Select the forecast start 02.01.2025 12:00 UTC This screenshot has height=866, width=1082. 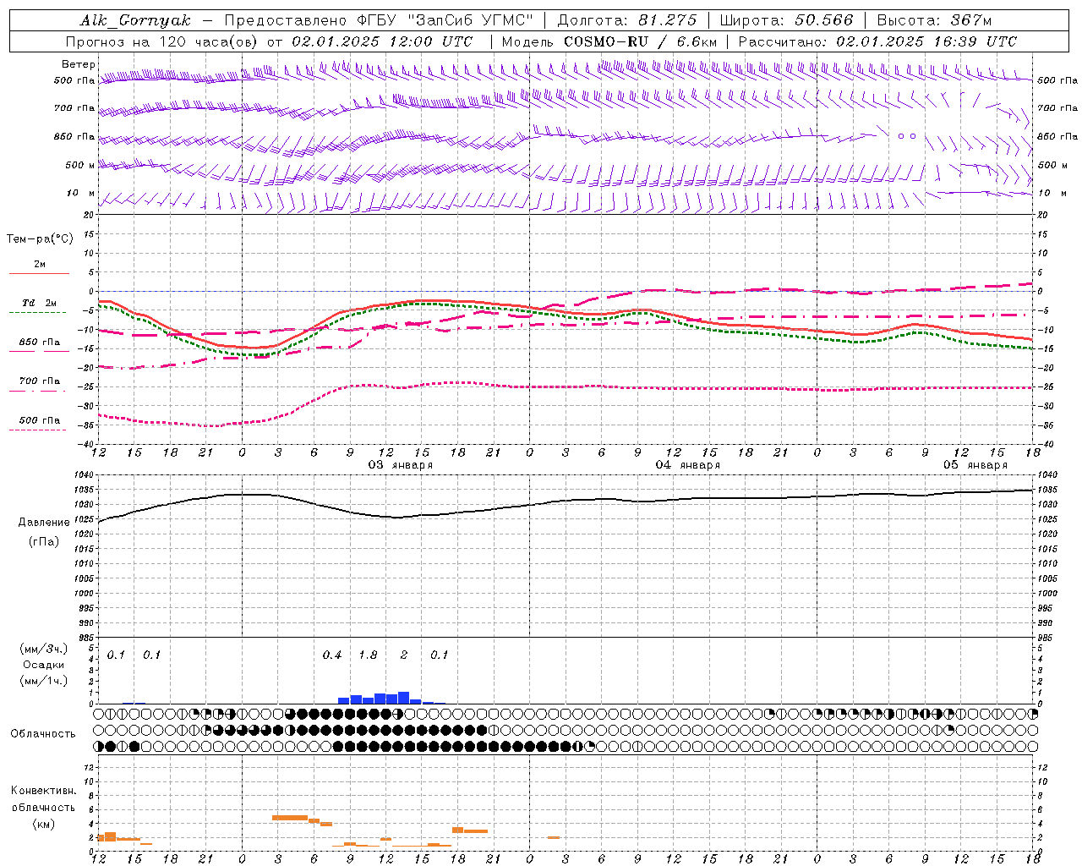click(x=382, y=41)
